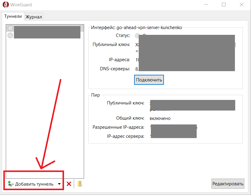Open dropdown arrow next to Добавить туннель

pyautogui.click(x=59, y=184)
